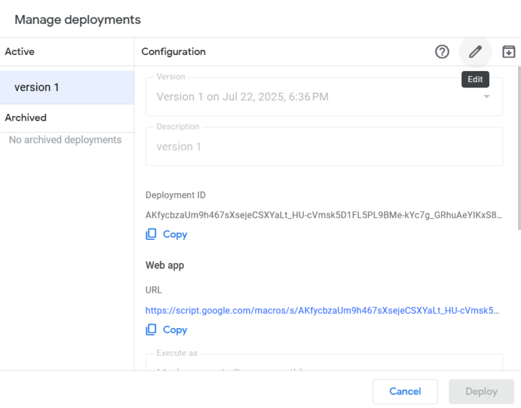Open the Execute as dropdown

coord(324,363)
